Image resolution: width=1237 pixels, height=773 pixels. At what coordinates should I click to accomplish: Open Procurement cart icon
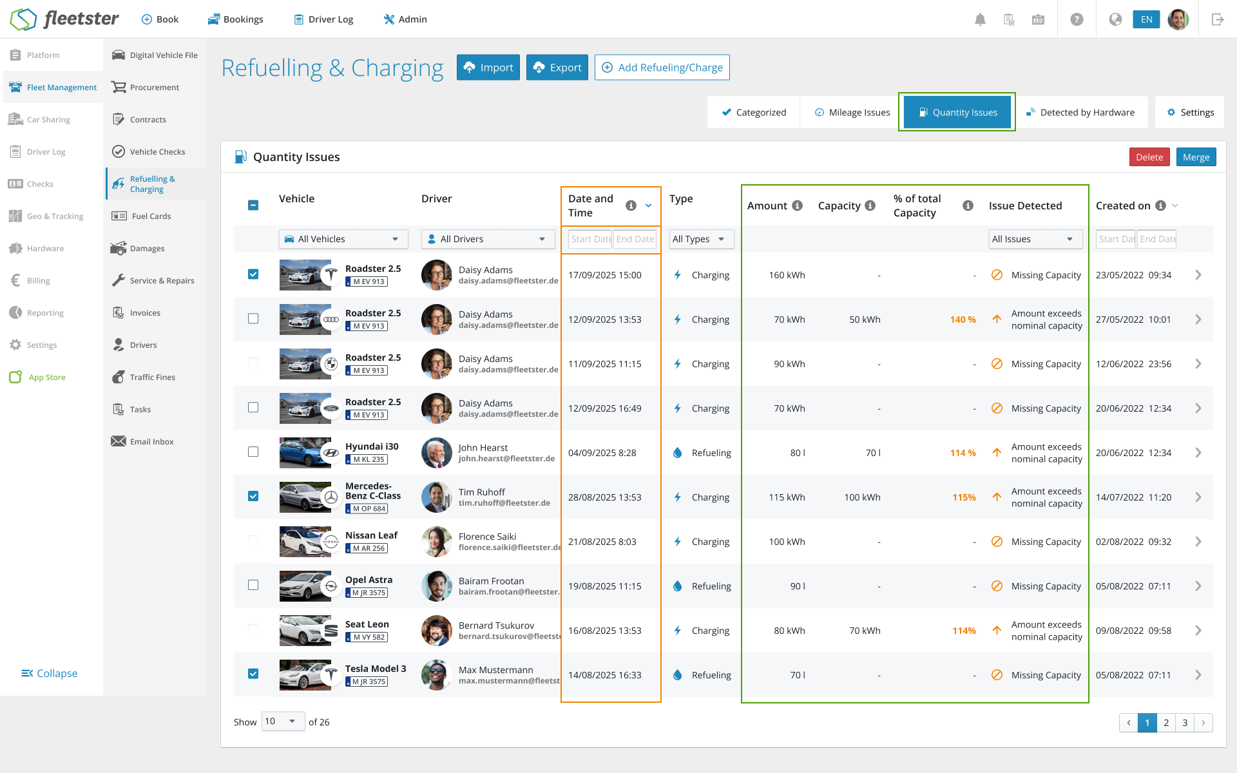(x=119, y=87)
